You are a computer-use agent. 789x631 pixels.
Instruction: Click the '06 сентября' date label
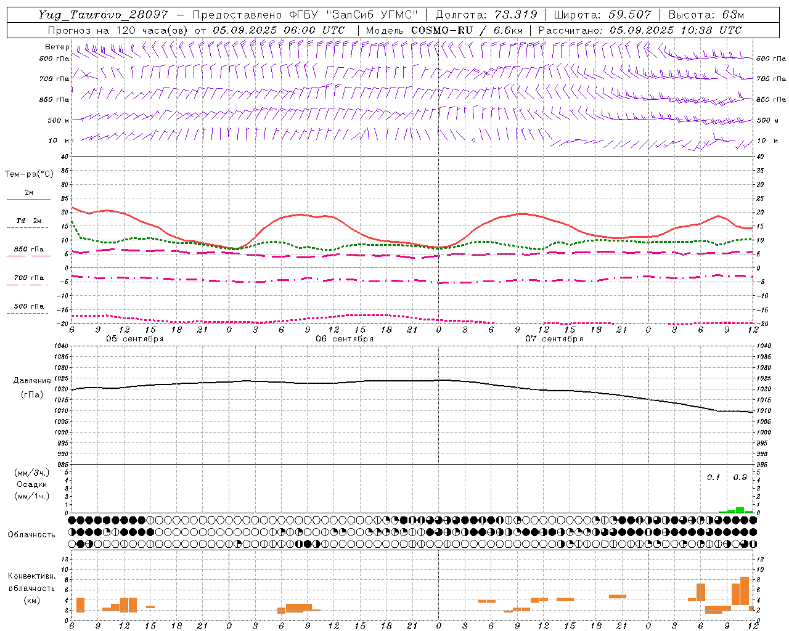point(345,339)
